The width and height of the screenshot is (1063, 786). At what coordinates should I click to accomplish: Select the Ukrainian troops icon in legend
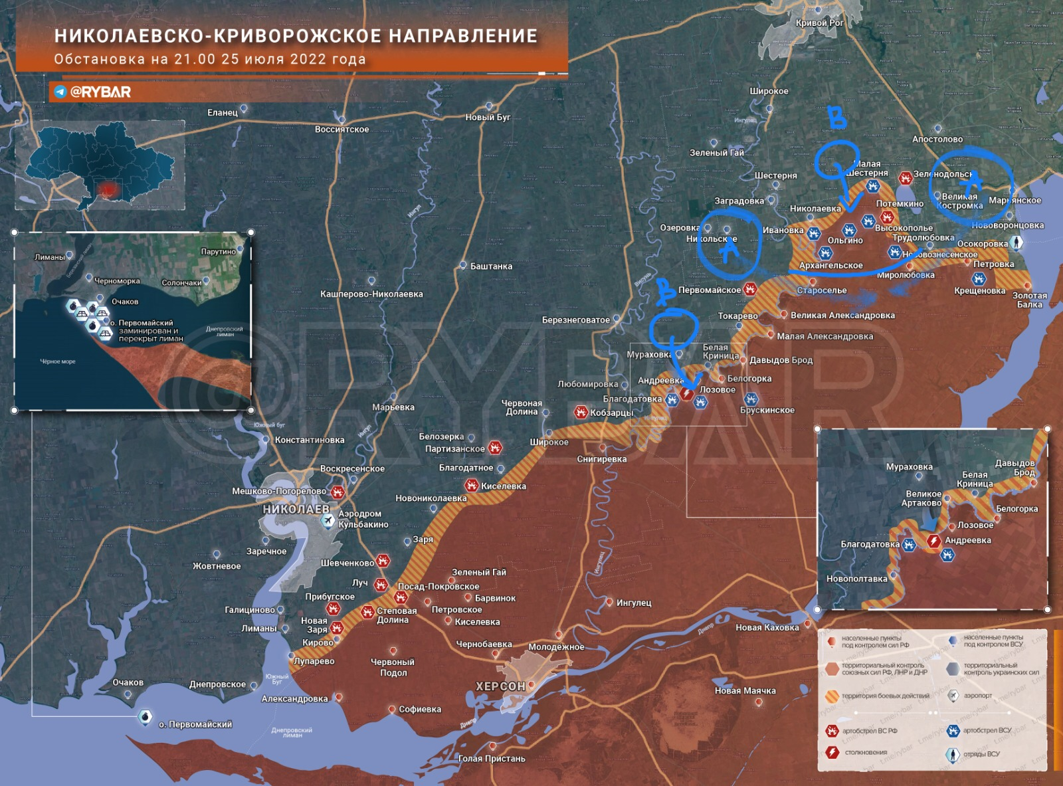tap(953, 754)
